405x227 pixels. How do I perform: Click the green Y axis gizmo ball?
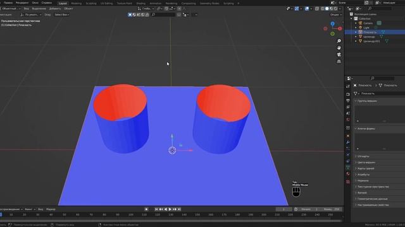point(333,33)
